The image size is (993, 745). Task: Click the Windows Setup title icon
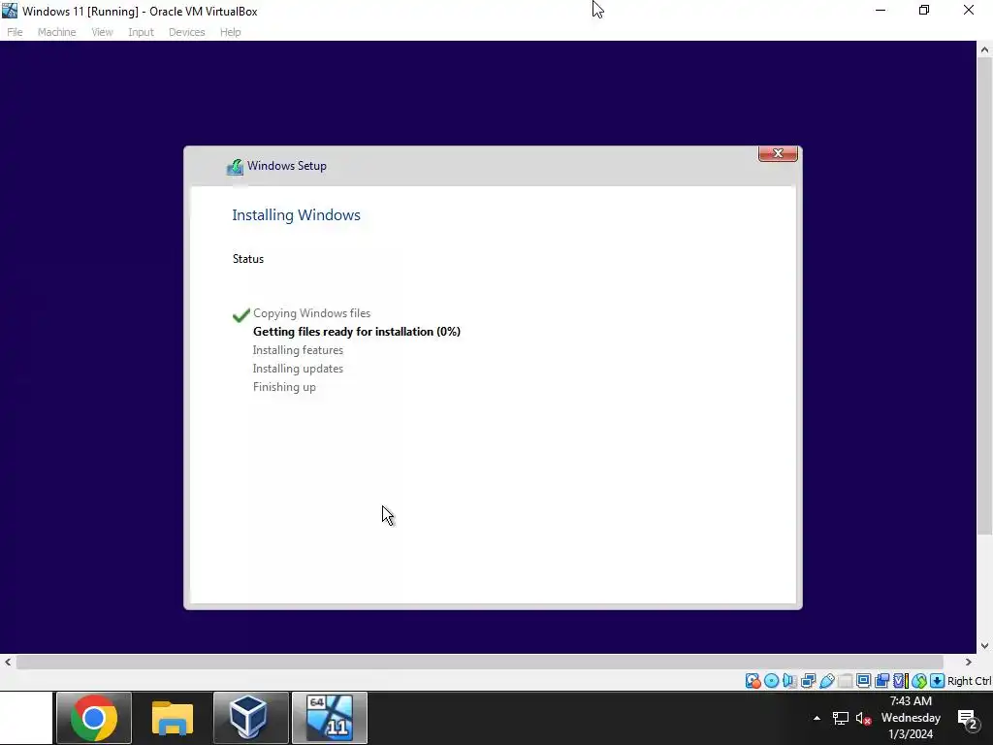[x=235, y=167]
